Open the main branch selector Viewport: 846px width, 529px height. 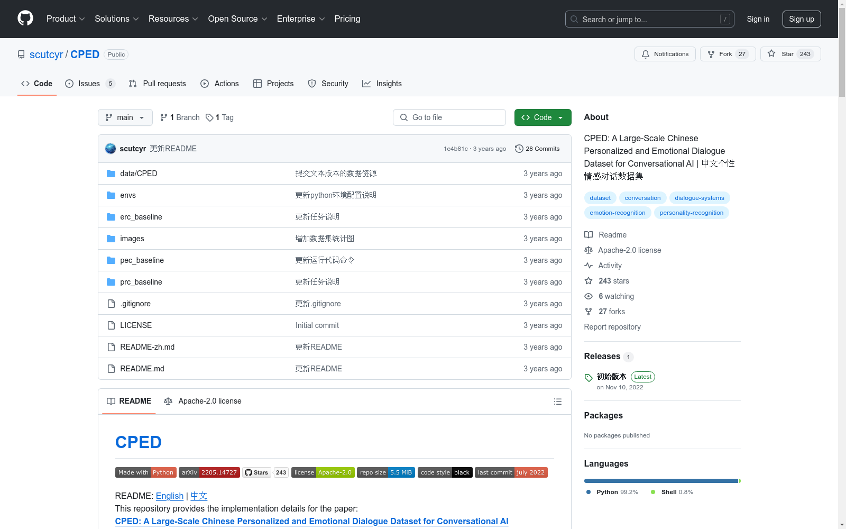pyautogui.click(x=125, y=117)
